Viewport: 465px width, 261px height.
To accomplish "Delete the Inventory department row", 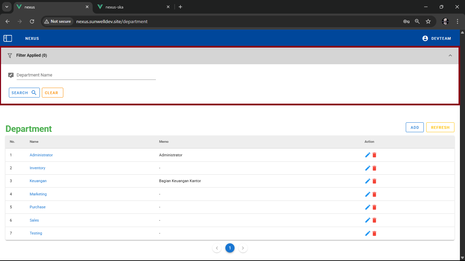I will tap(374, 168).
